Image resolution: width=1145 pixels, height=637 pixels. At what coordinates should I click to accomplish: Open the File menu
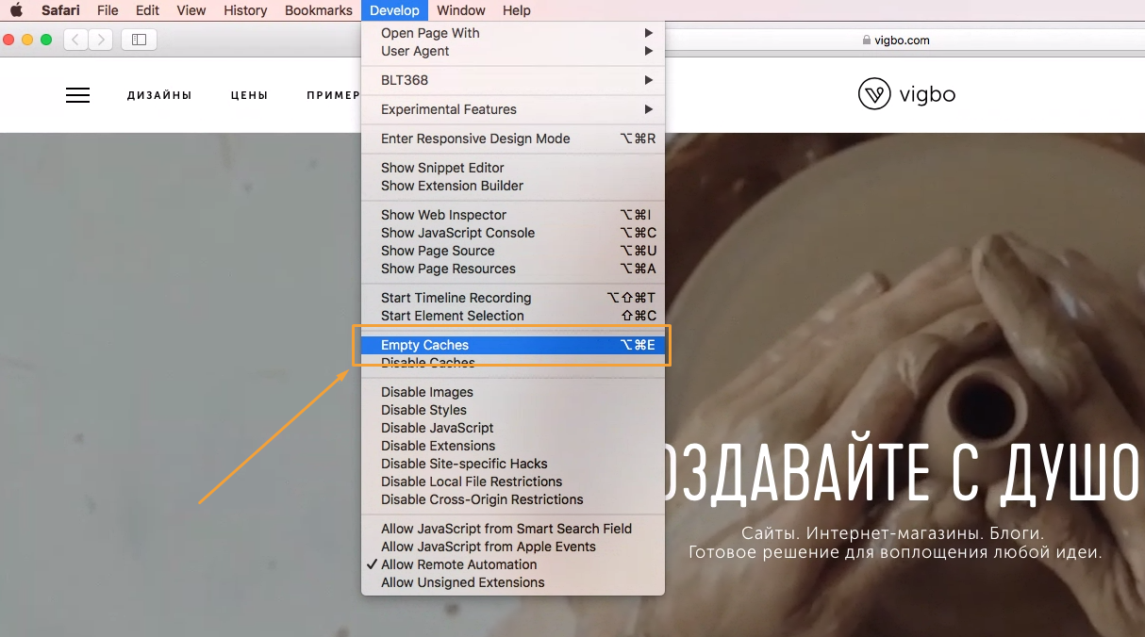[x=108, y=10]
